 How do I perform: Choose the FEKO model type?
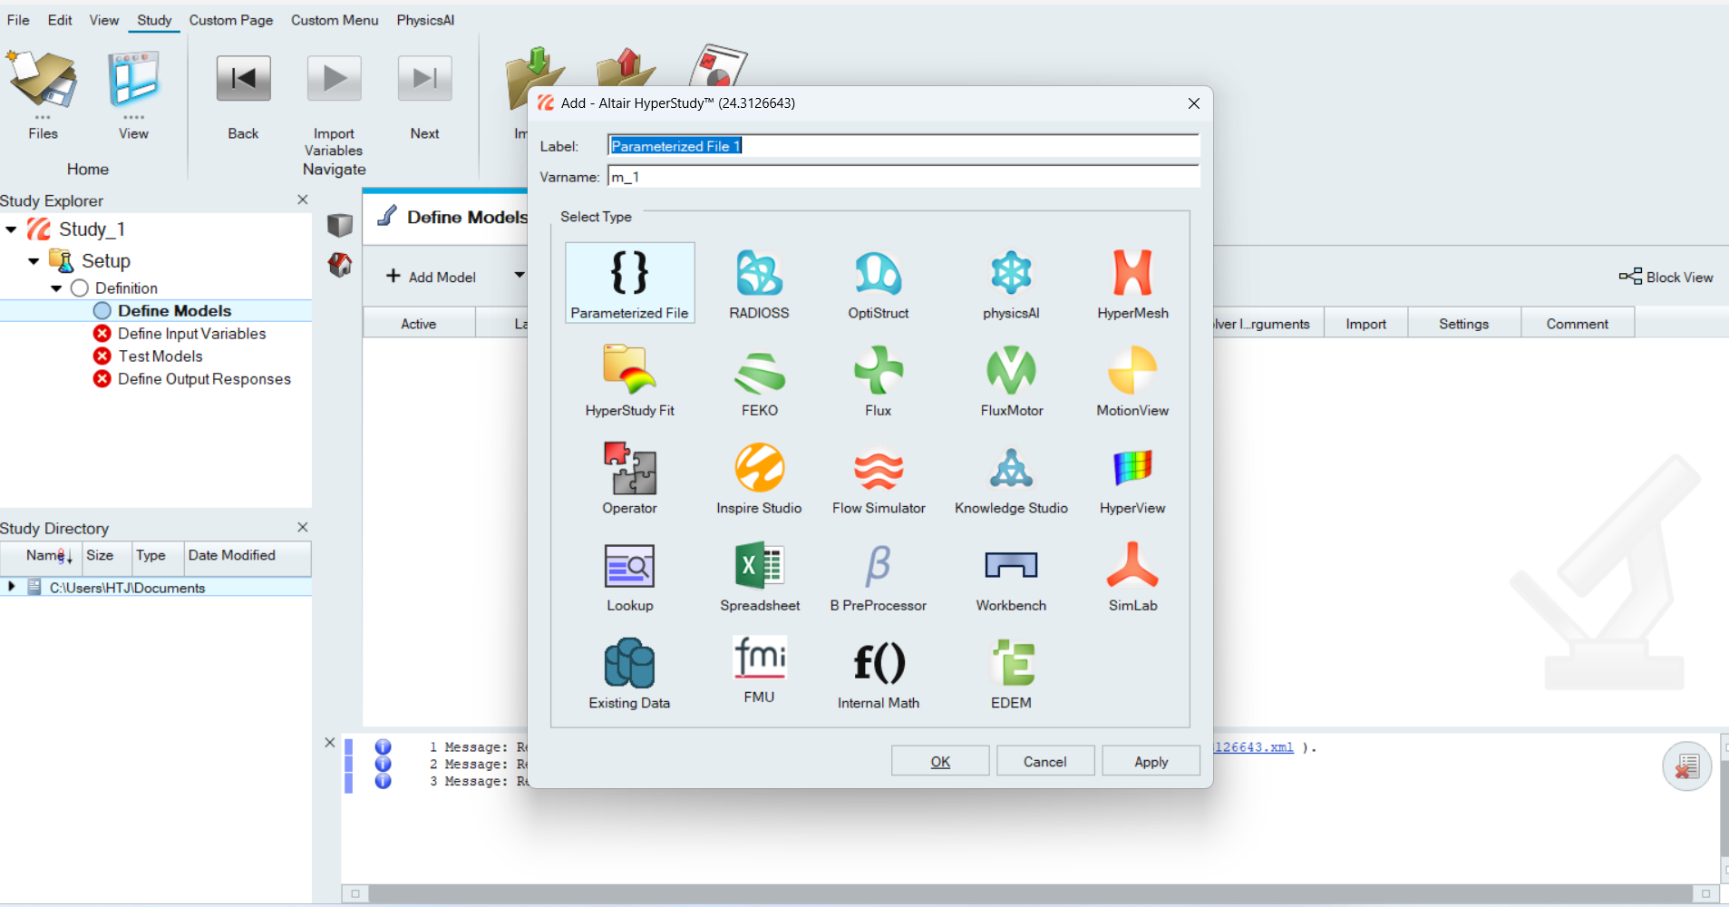click(759, 379)
